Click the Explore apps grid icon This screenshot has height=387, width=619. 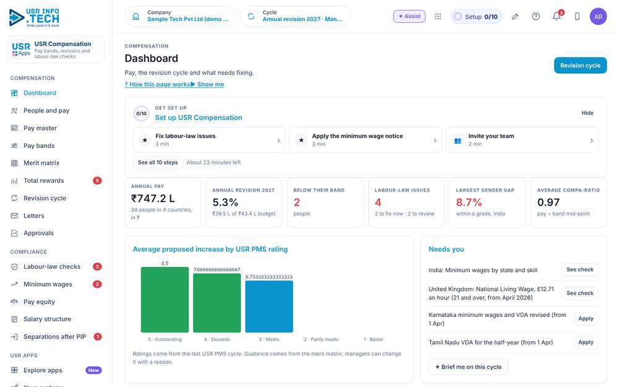(14, 370)
